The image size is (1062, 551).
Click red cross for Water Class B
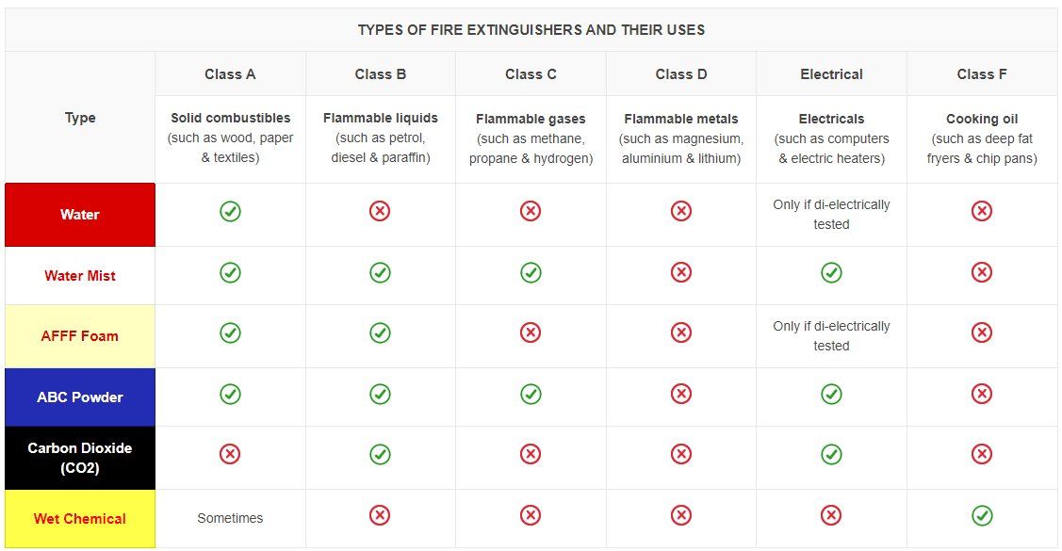point(380,211)
